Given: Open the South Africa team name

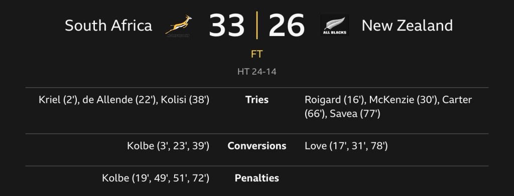Looking at the screenshot, I should pos(108,26).
